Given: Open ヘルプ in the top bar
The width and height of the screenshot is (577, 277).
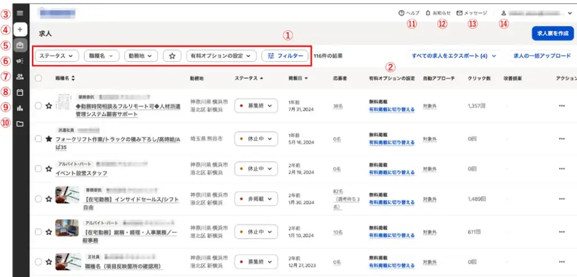Looking at the screenshot, I should pyautogui.click(x=409, y=12).
